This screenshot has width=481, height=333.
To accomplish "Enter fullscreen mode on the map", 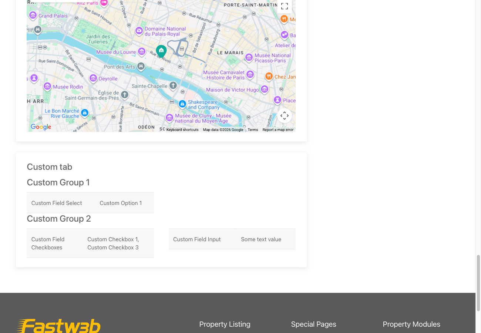I will [x=284, y=6].
